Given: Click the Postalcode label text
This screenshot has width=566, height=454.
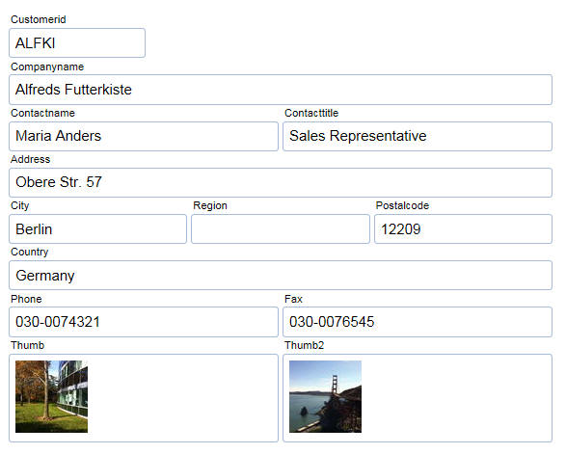Looking at the screenshot, I should click(x=402, y=205).
